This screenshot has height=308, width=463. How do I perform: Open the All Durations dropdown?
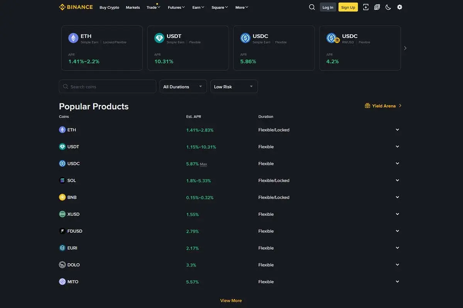[183, 87]
